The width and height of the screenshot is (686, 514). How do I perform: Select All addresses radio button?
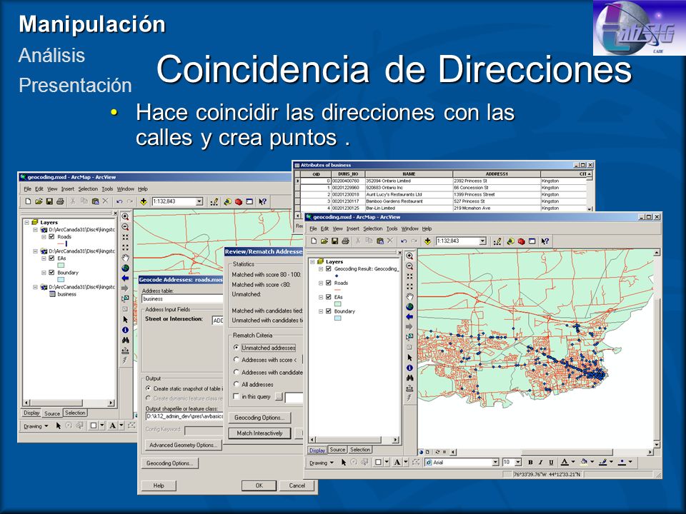pyautogui.click(x=237, y=384)
